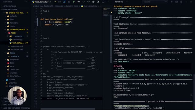The image size is (195, 110).
Task: Open the editor more actions ellipsis
Action: pos(108,2)
